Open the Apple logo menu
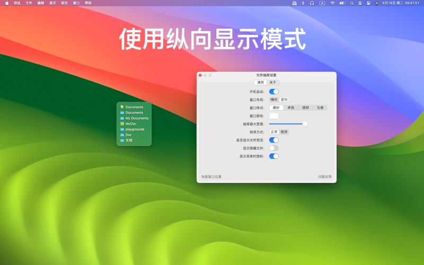This screenshot has height=265, width=424. [7, 3]
